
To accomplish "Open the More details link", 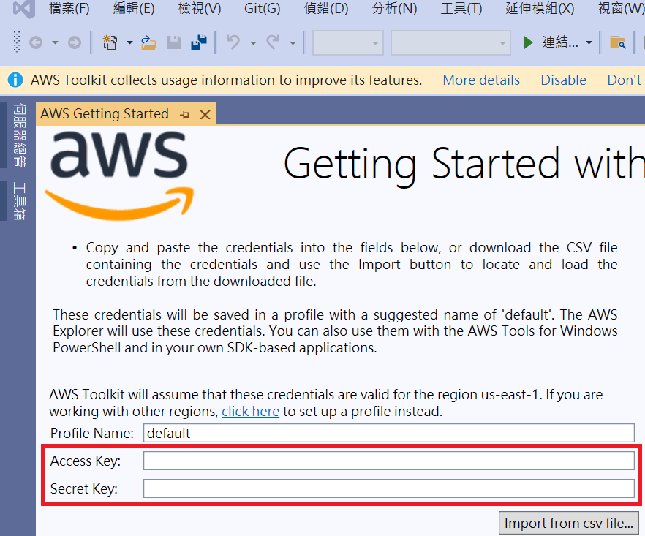I will pos(481,80).
